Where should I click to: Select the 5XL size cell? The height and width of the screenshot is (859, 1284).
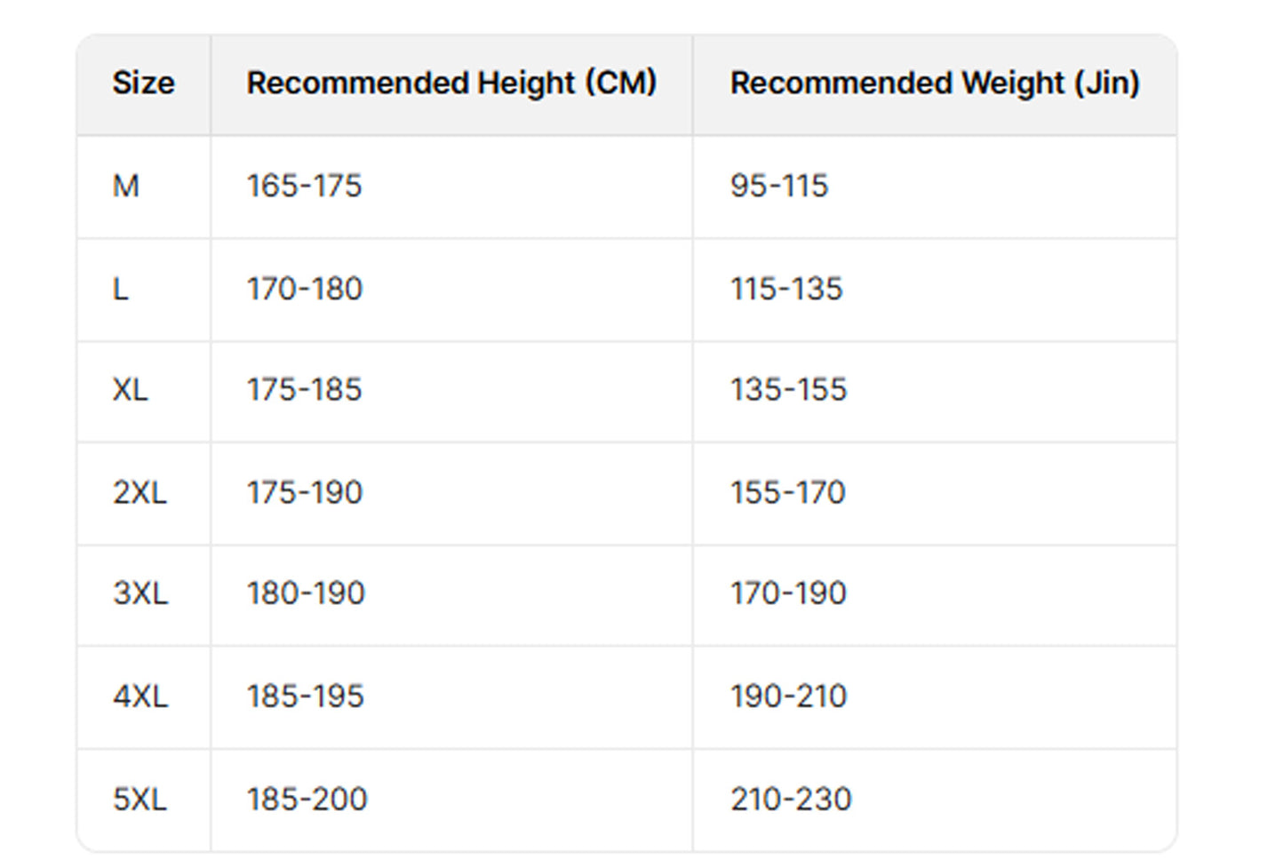tap(140, 799)
